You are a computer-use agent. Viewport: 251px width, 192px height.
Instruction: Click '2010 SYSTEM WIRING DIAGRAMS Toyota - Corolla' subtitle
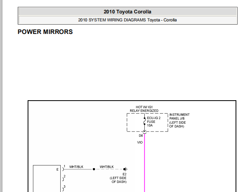[128, 20]
